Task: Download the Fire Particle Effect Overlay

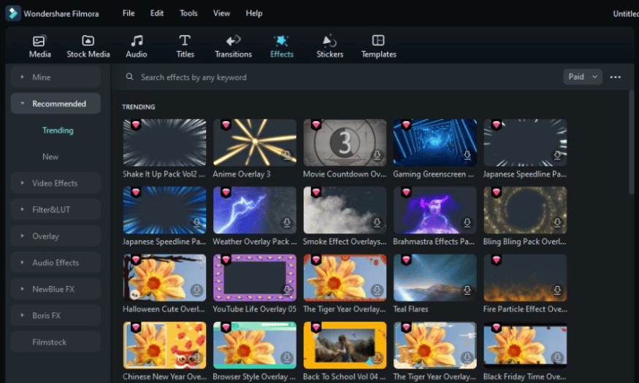Action: point(557,290)
